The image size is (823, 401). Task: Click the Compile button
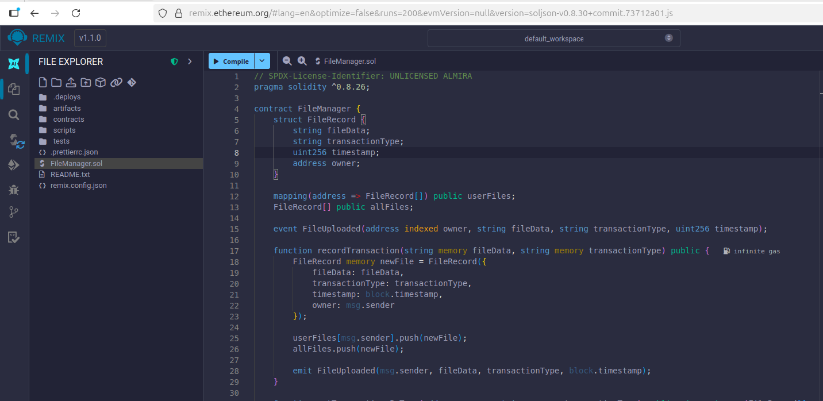231,61
